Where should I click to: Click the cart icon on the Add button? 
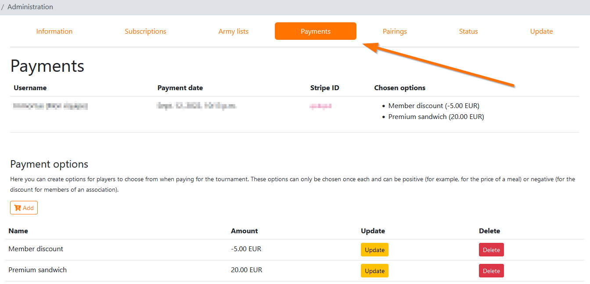coord(18,208)
